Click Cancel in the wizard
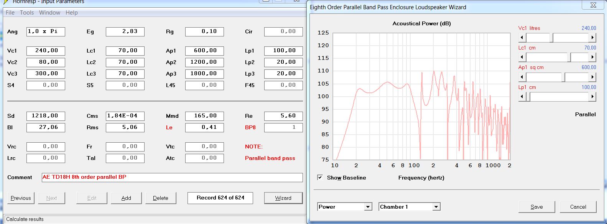607x224 pixels. (x=578, y=207)
